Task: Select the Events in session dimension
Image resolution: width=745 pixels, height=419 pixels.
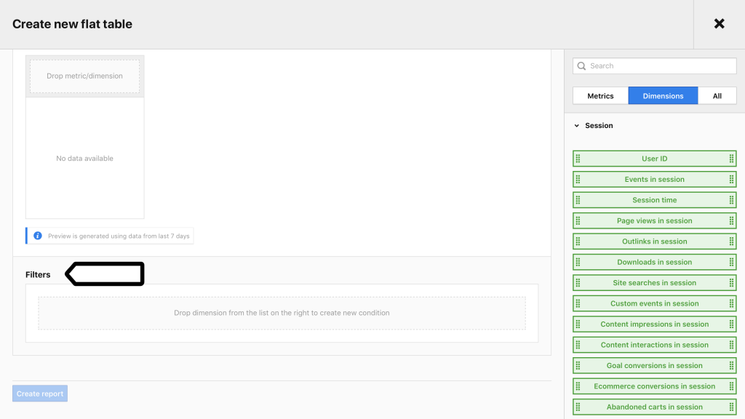Action: [x=654, y=179]
